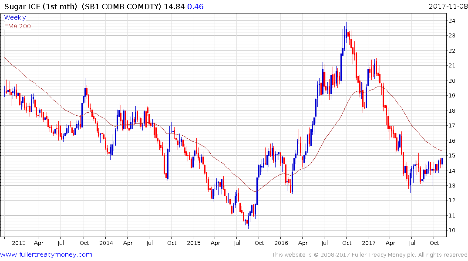
Task: Click the y-axis label 16
Action: 452,141
